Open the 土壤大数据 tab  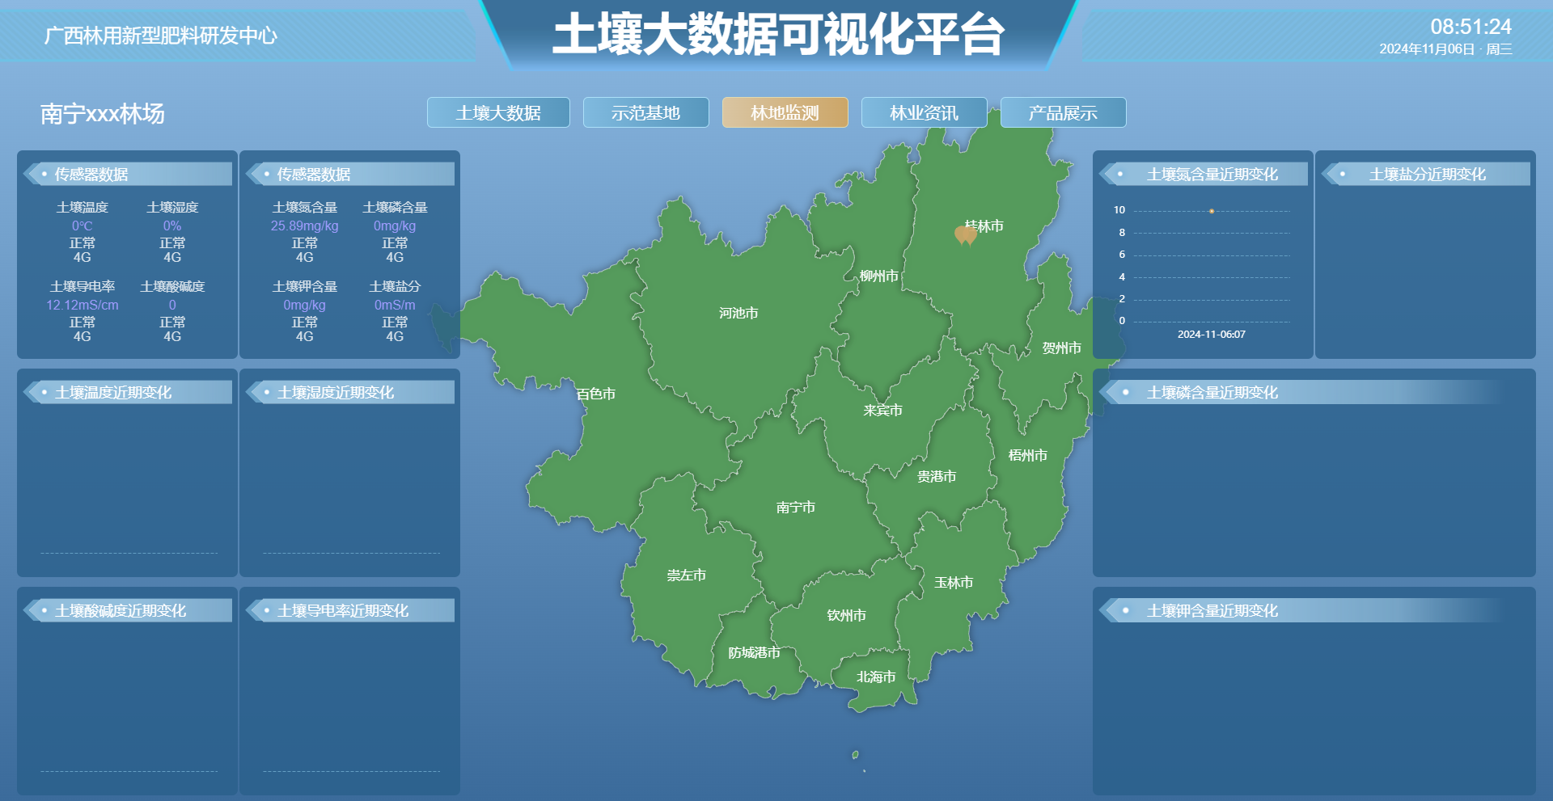498,113
